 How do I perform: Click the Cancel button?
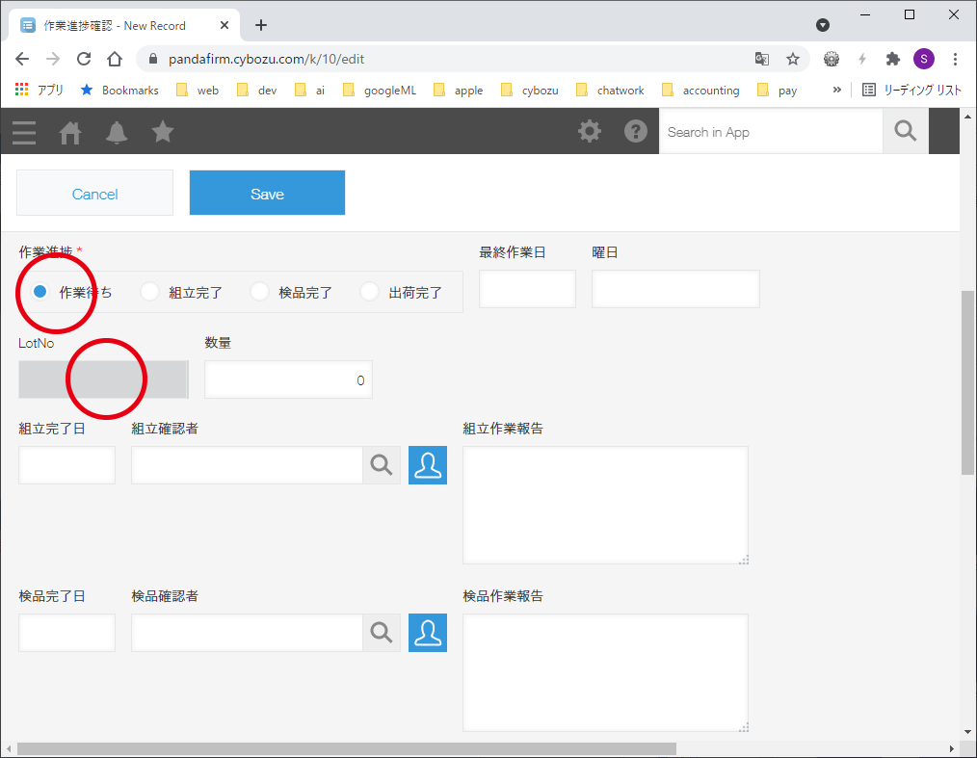tap(94, 194)
